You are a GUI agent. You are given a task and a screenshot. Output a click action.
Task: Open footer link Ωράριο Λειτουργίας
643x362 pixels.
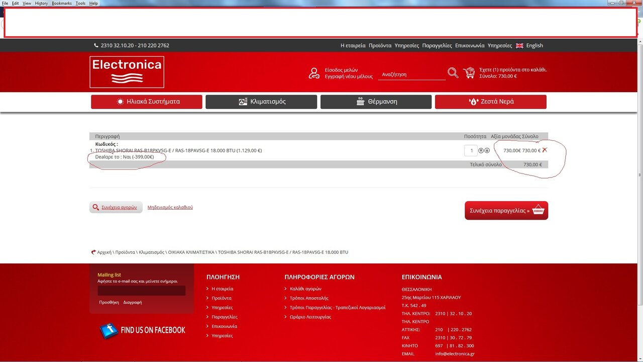[310, 317]
